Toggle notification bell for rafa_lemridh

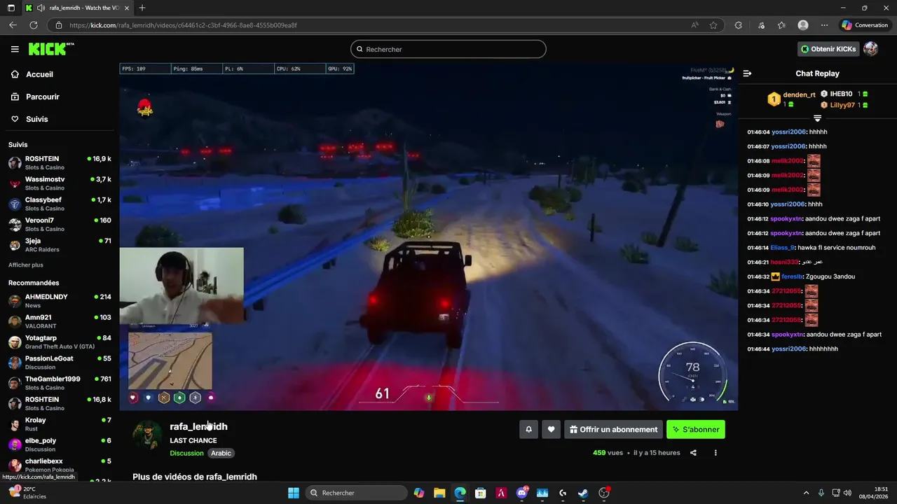[x=529, y=430]
